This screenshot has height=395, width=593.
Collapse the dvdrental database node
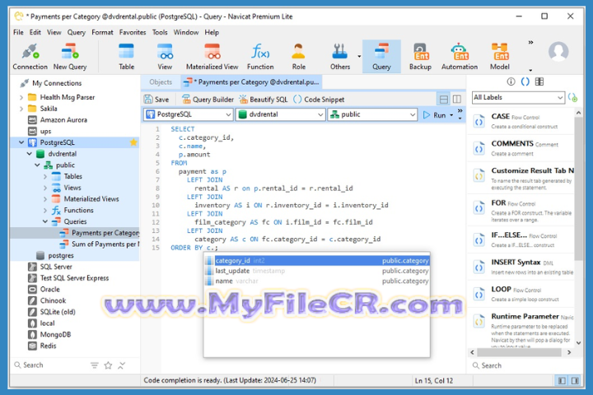pyautogui.click(x=30, y=154)
